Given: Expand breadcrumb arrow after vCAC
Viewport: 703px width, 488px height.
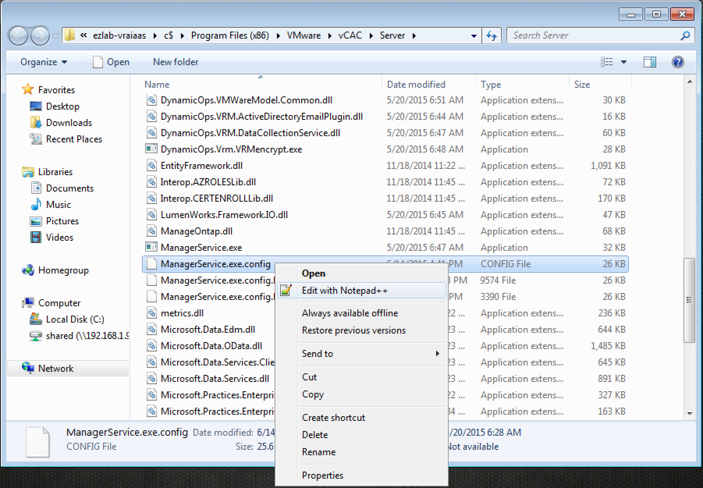Looking at the screenshot, I should click(x=371, y=36).
